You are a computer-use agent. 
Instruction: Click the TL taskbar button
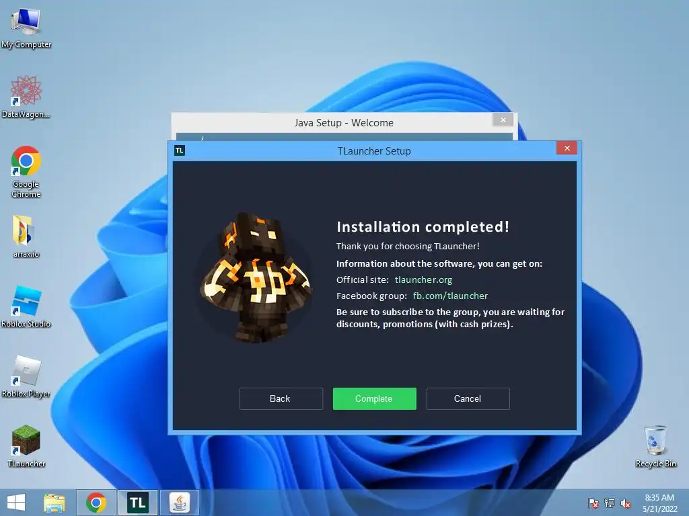tap(137, 503)
